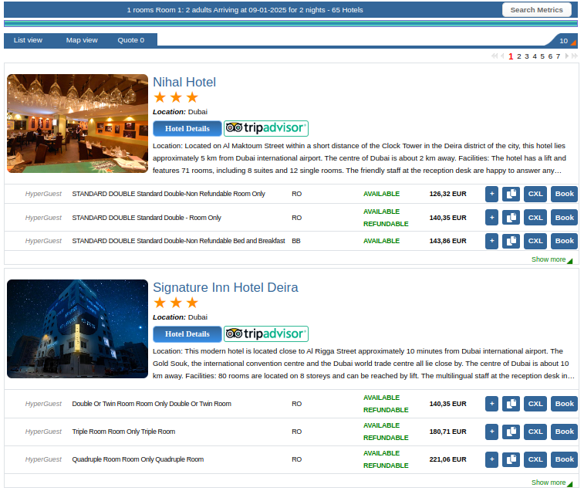The width and height of the screenshot is (584, 491).
Task: Copy the 143,86 EUR Bed and Breakfast rate
Action: point(511,241)
